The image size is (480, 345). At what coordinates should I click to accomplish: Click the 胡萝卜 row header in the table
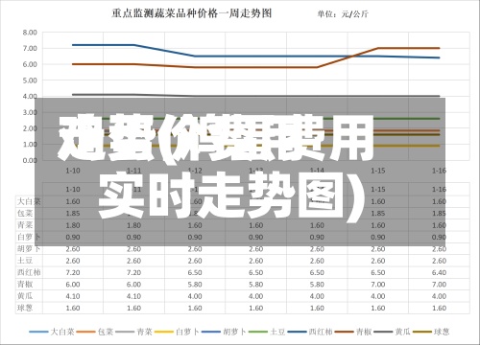[29, 249]
